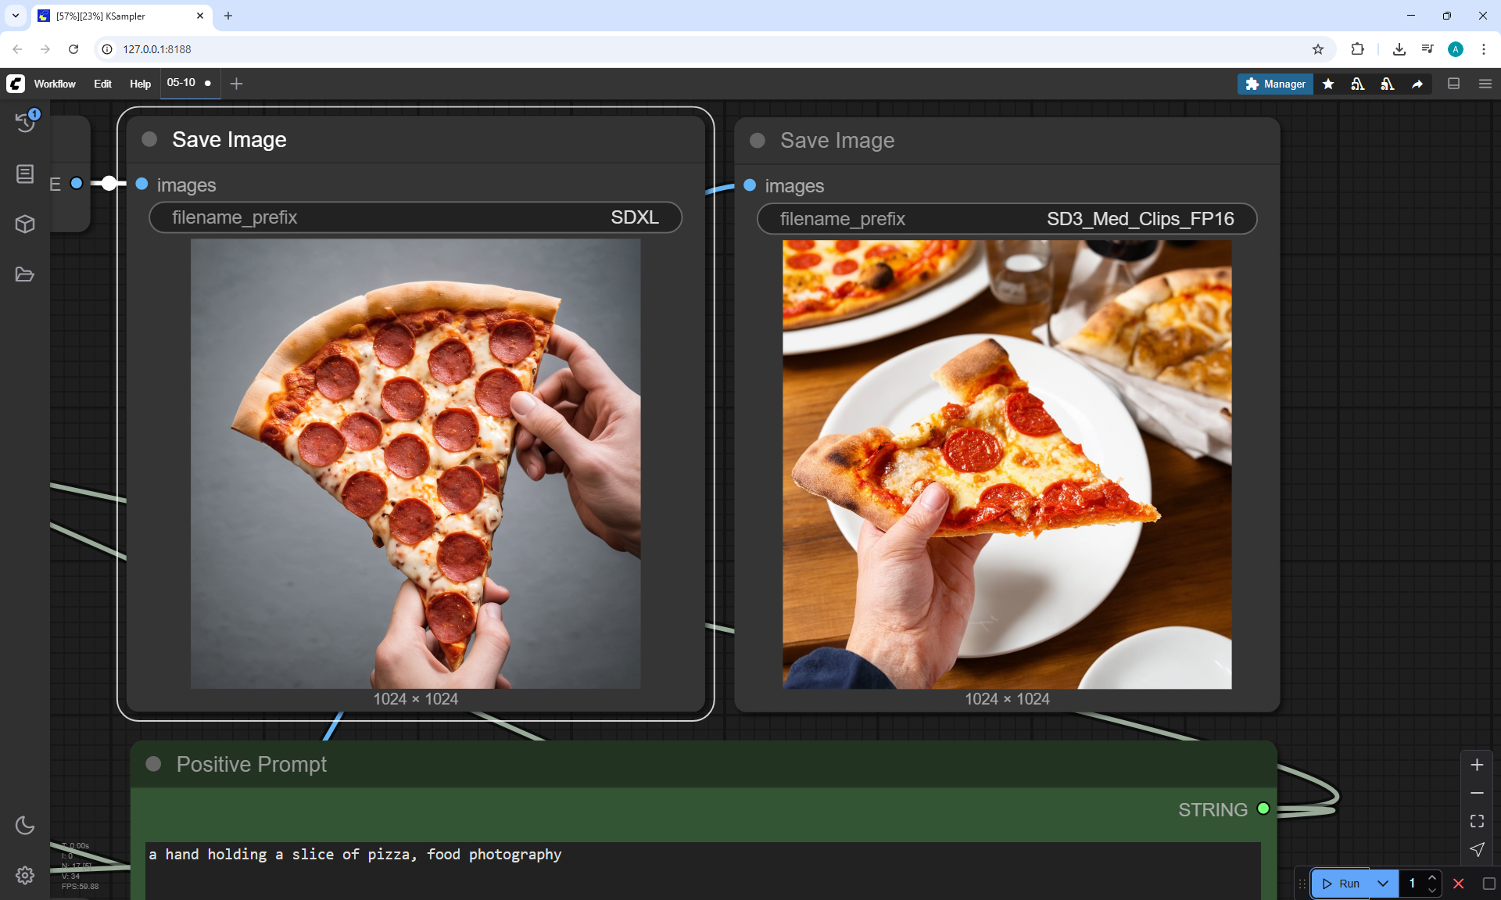Click the SD3_Med_Clips_FP16 filename_prefix field
Image resolution: width=1501 pixels, height=900 pixels.
point(1006,219)
